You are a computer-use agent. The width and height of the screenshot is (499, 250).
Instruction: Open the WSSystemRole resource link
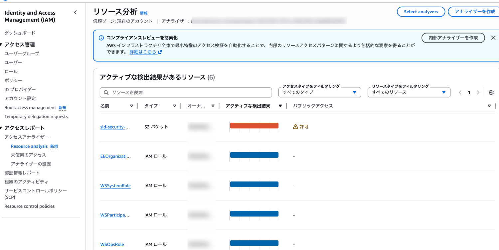pos(115,186)
